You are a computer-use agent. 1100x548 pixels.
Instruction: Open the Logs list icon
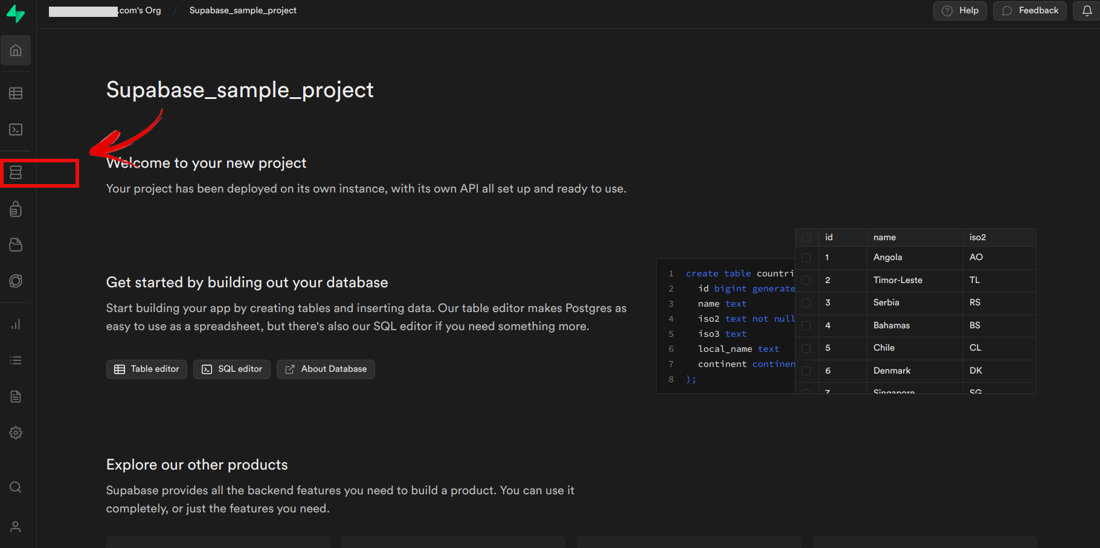pyautogui.click(x=16, y=360)
